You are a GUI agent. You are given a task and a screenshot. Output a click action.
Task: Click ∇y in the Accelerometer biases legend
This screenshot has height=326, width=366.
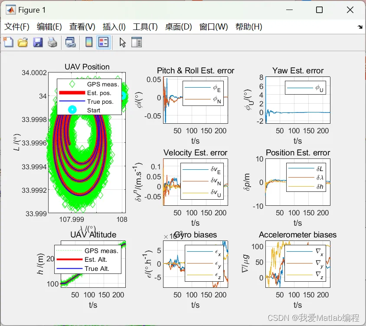click(x=320, y=263)
